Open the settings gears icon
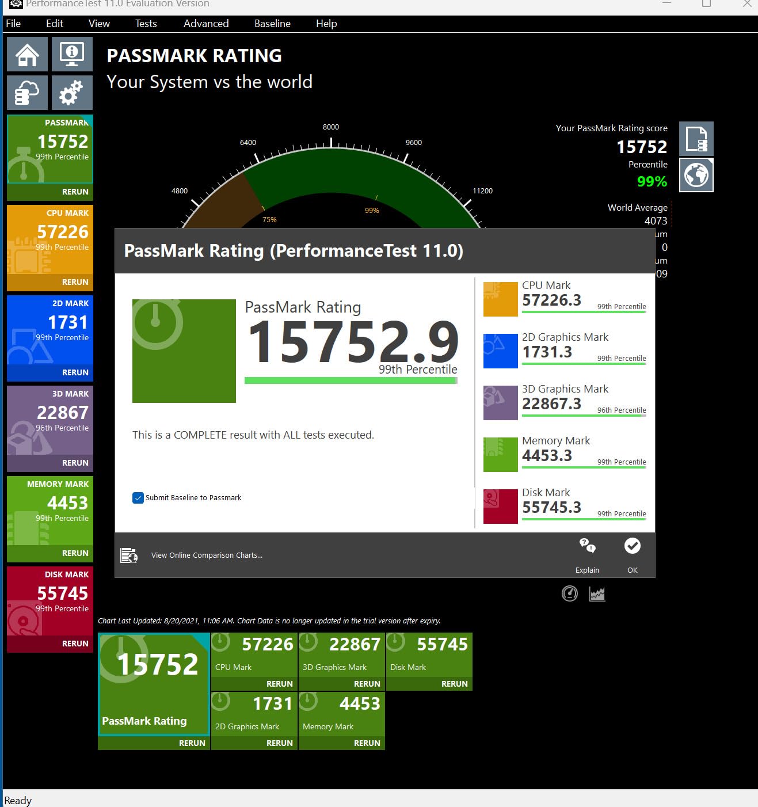 [72, 93]
